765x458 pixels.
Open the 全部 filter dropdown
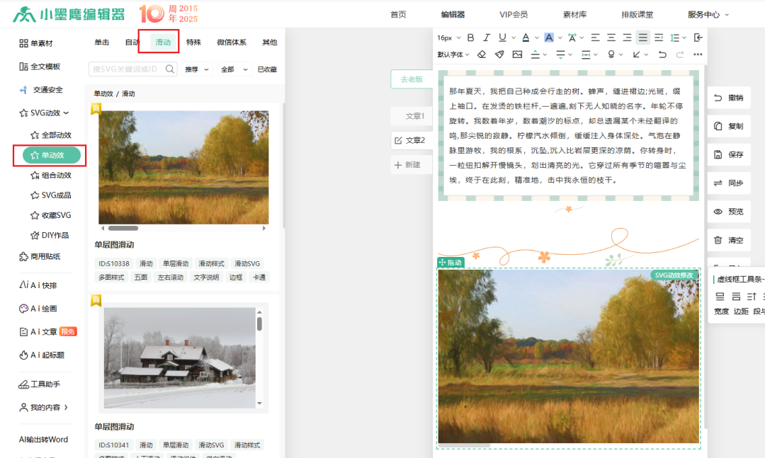(x=234, y=69)
